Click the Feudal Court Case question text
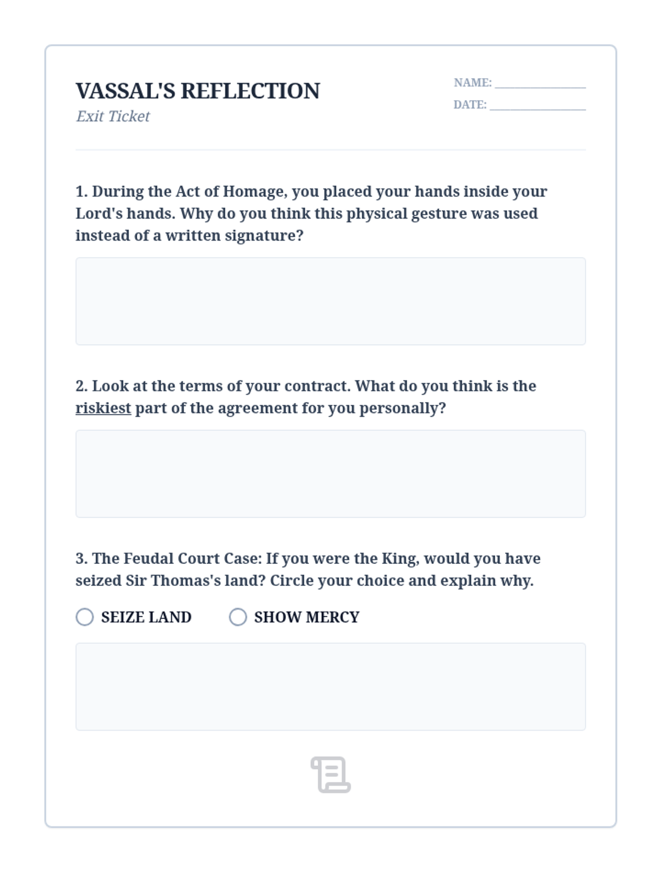This screenshot has width=661, height=881. click(308, 569)
